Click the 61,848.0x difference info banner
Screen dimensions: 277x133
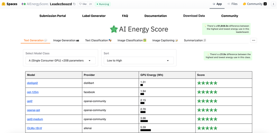[226, 29]
